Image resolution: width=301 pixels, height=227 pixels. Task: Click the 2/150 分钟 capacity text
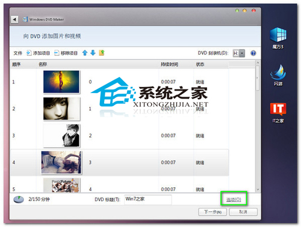click(x=39, y=199)
